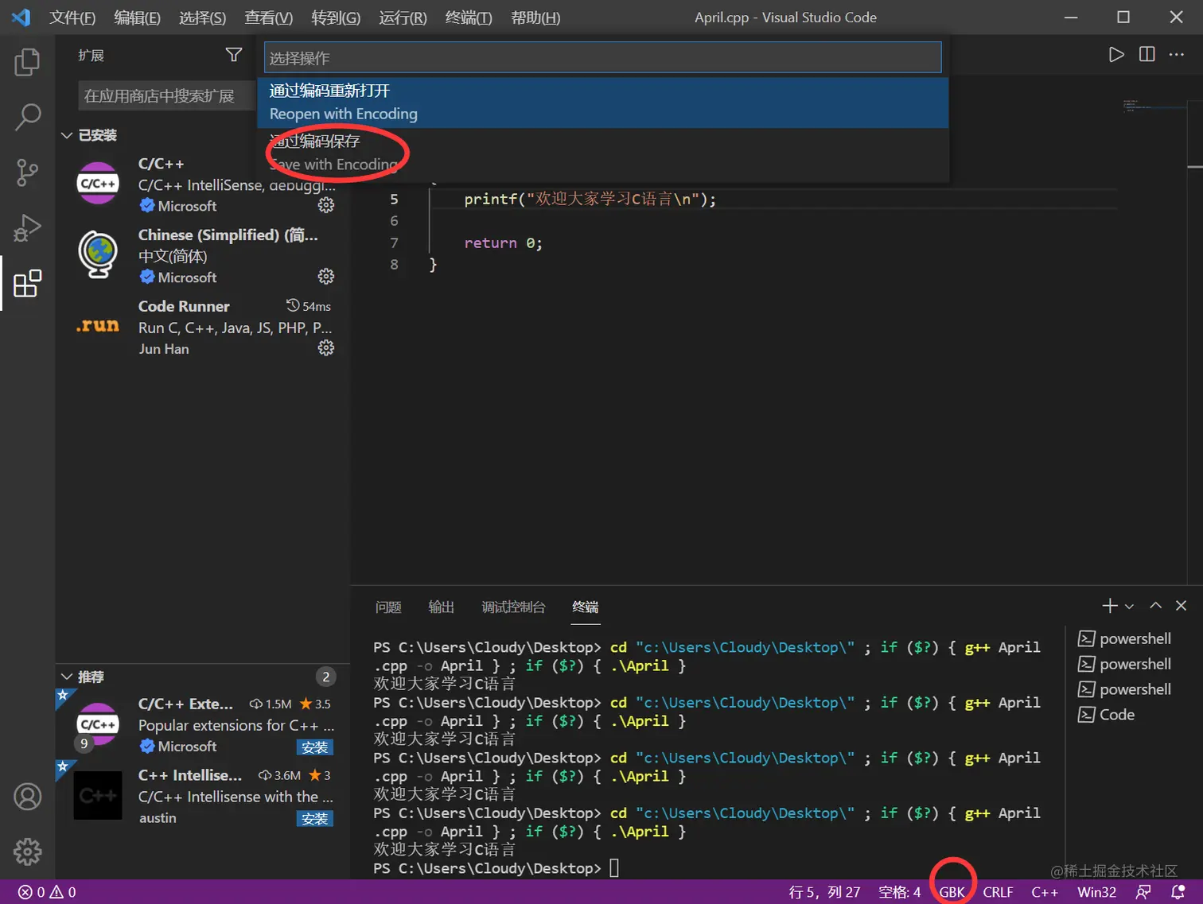Open the 帮助(H) menu
This screenshot has height=904, width=1203.
click(x=535, y=17)
